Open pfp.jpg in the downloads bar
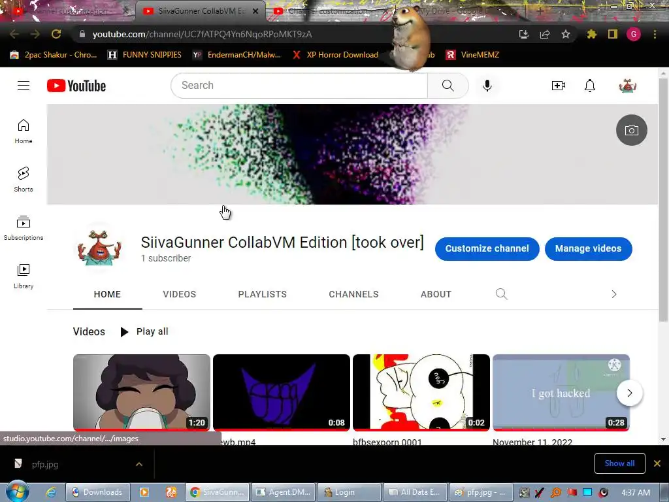 [45, 464]
